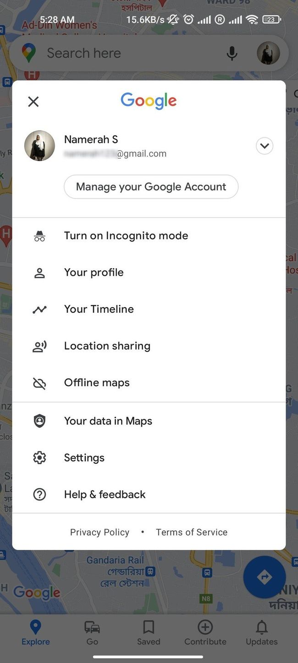Expand the account switcher chevron
The width and height of the screenshot is (298, 663).
[x=265, y=146]
